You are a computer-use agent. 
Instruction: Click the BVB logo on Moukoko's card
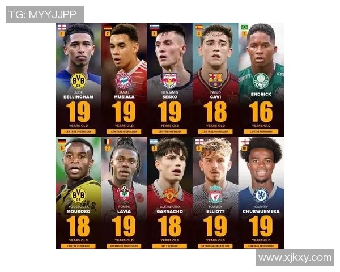pos(78,195)
